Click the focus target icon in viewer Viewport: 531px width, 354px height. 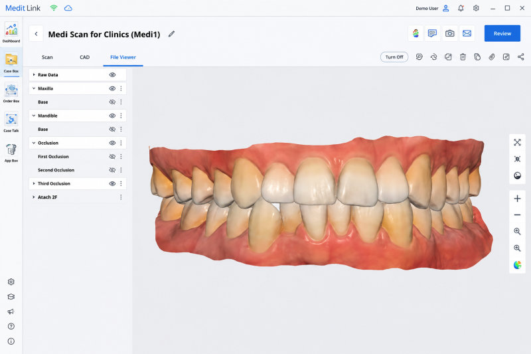point(517,159)
